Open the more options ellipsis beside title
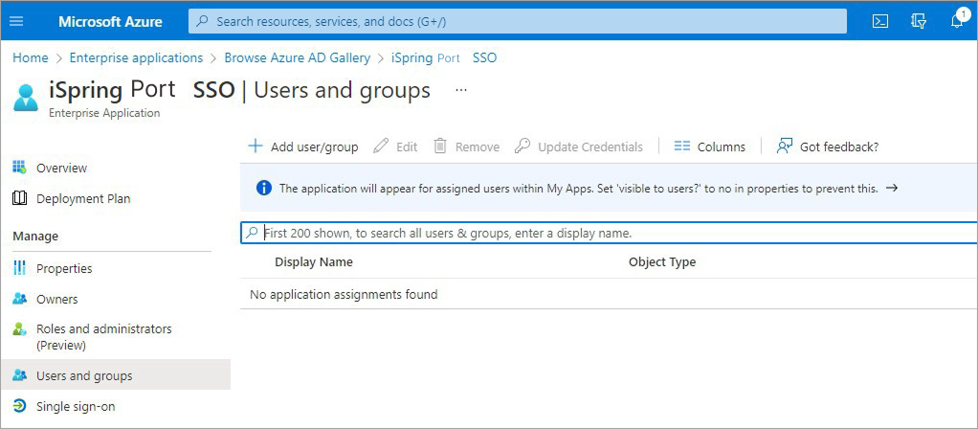Viewport: 978px width, 429px height. click(x=461, y=90)
